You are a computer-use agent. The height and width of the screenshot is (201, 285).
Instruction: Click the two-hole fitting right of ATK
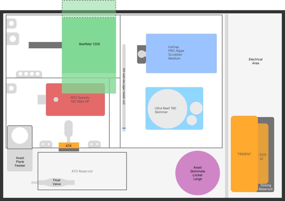(94, 144)
